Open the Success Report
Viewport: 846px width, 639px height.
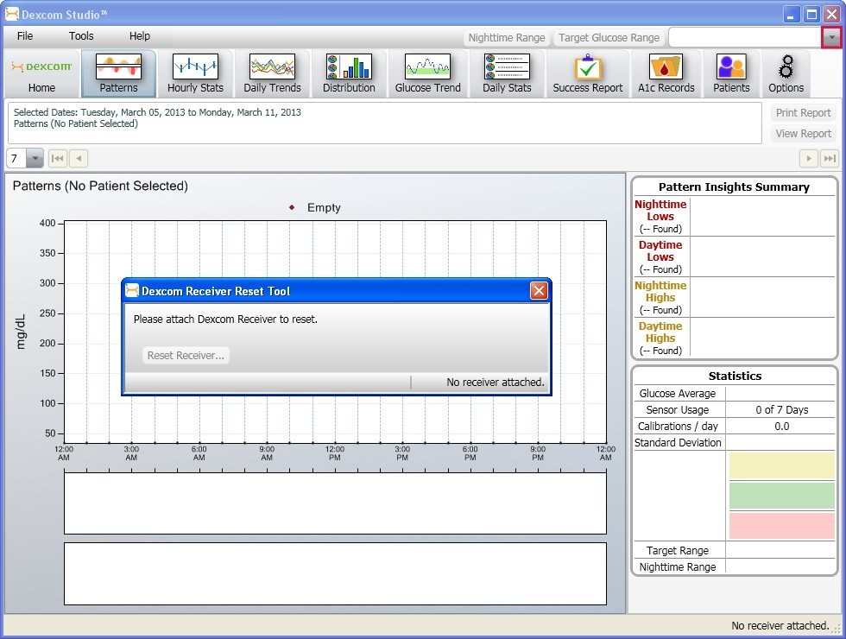click(588, 73)
